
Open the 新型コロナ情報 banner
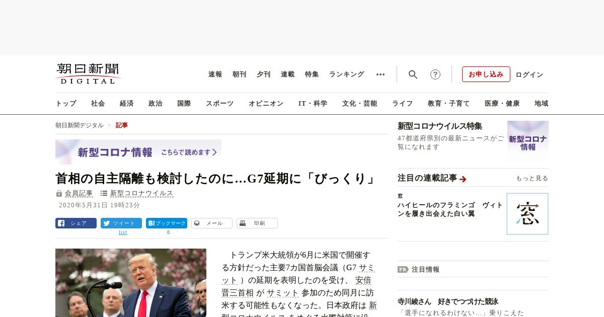click(138, 152)
